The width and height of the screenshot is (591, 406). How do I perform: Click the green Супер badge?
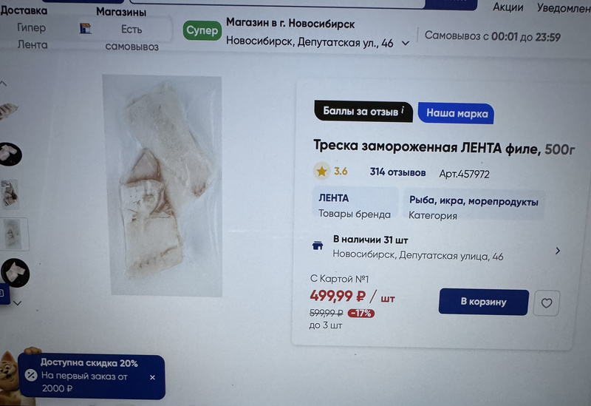[x=202, y=30]
